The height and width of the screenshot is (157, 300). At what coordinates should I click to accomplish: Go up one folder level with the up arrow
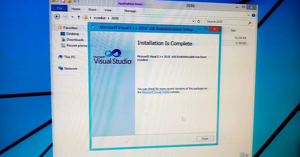point(79,17)
